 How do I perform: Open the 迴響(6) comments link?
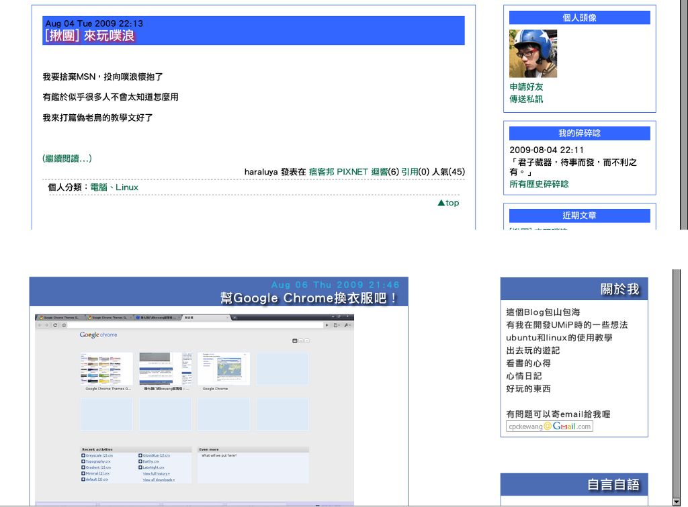[x=385, y=172]
